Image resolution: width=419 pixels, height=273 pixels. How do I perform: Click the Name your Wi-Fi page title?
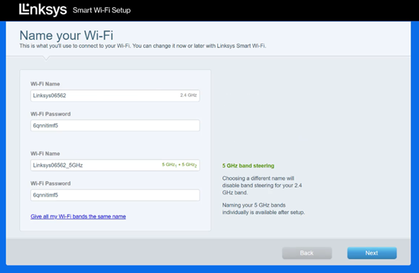[x=67, y=35]
